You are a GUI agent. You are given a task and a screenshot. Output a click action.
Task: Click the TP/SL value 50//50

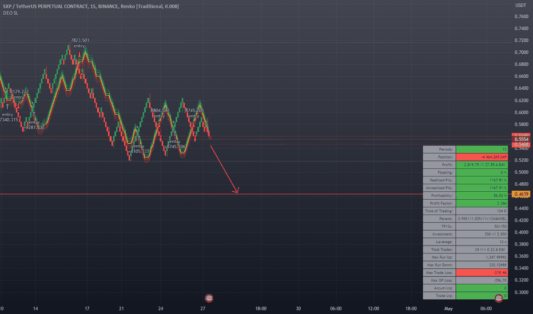coord(482,227)
